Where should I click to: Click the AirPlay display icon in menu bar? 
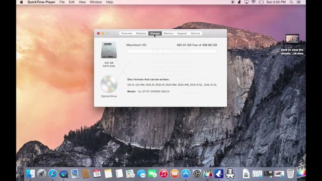(x=247, y=2)
